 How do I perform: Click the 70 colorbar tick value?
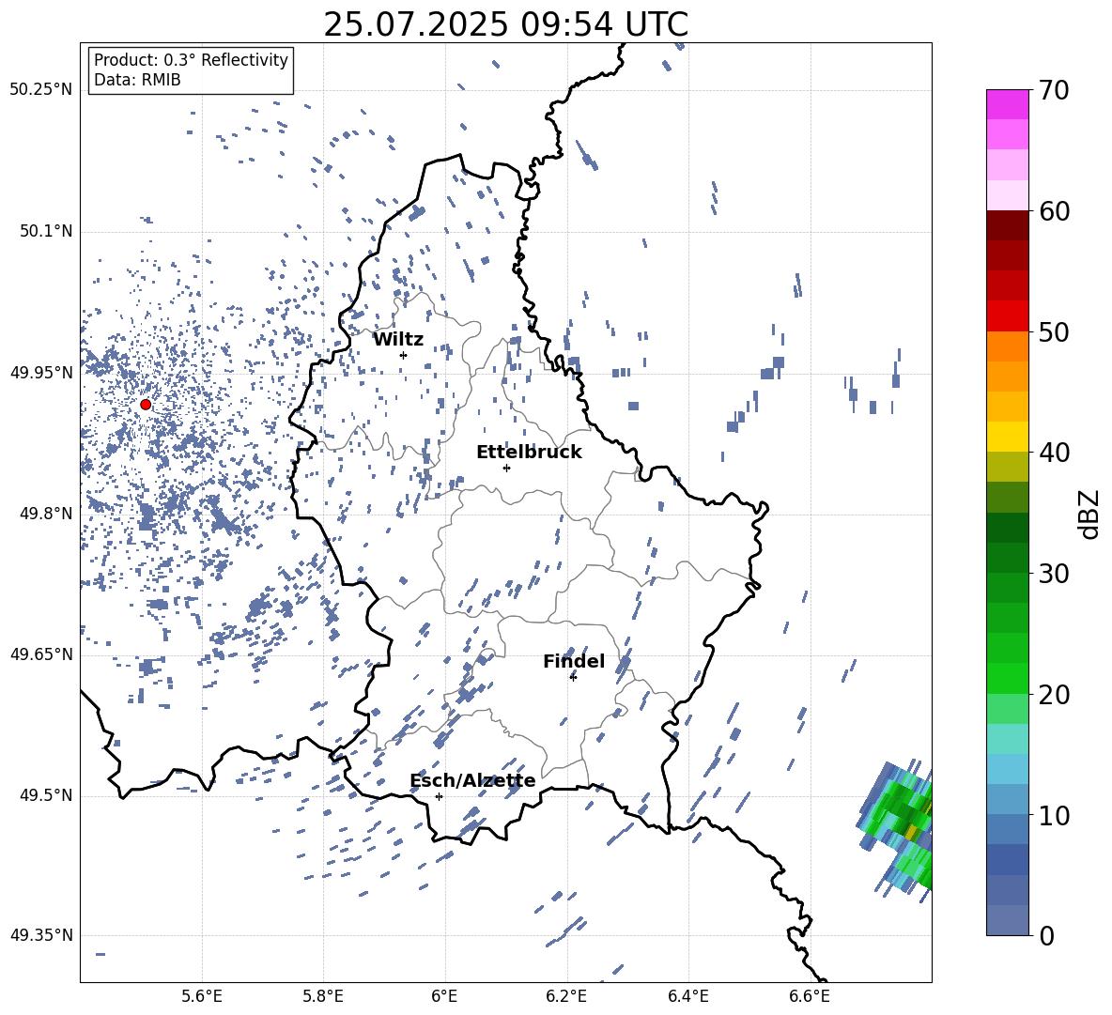[x=1054, y=91]
